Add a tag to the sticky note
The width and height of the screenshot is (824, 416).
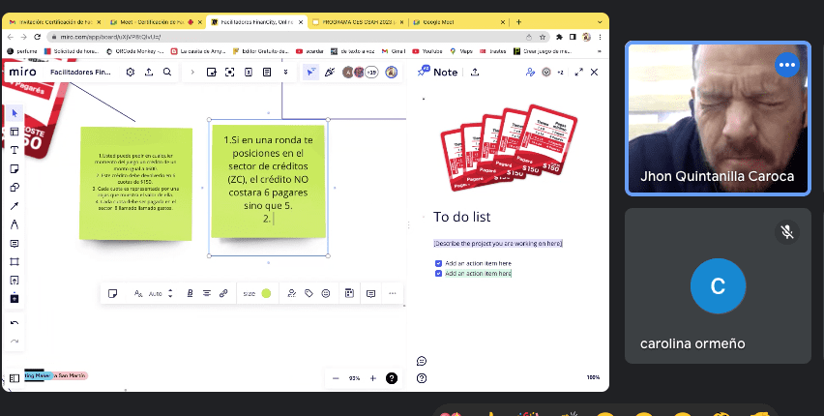(x=309, y=293)
